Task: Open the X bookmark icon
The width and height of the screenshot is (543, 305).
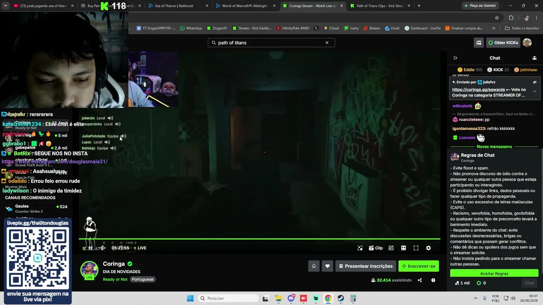Action: 316,28
